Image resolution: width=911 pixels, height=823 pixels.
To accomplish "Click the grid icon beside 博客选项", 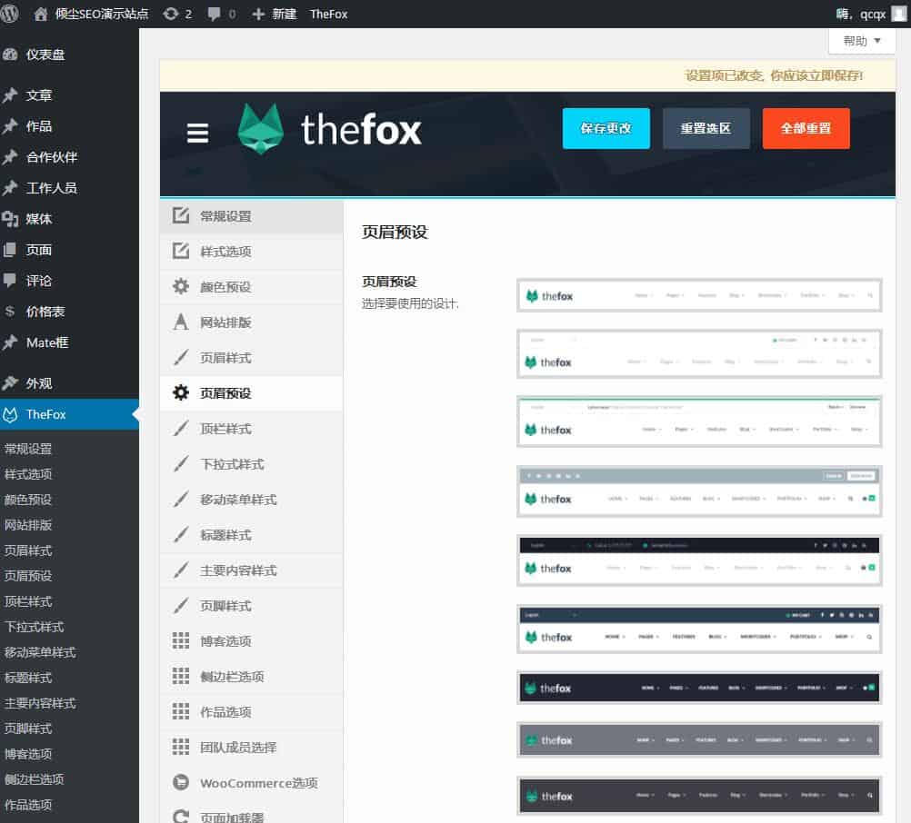I will click(x=181, y=640).
